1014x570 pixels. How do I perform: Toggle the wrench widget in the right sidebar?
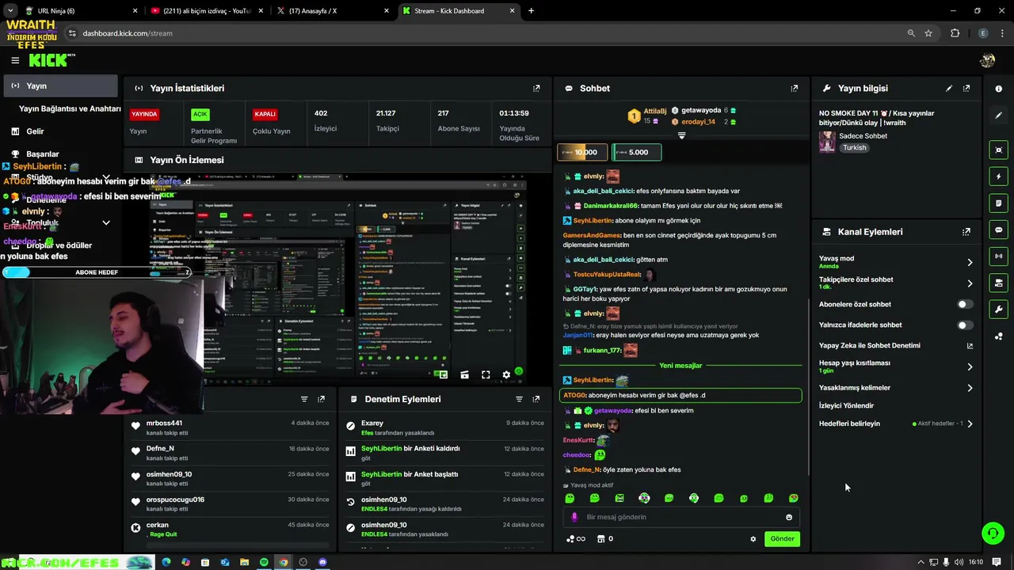coord(999,310)
